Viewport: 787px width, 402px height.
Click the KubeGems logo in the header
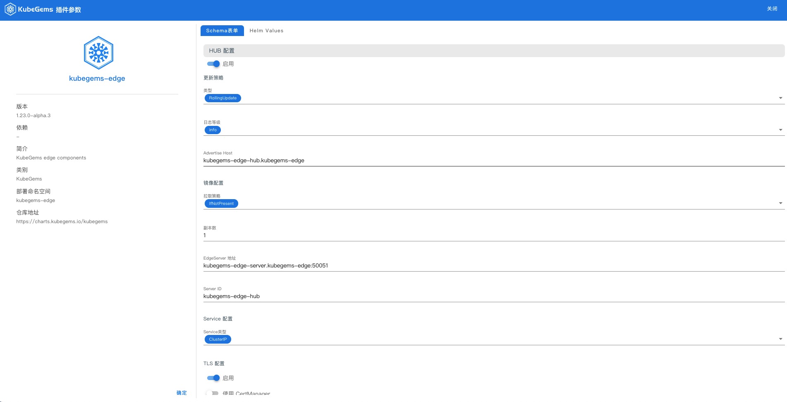(29, 9)
